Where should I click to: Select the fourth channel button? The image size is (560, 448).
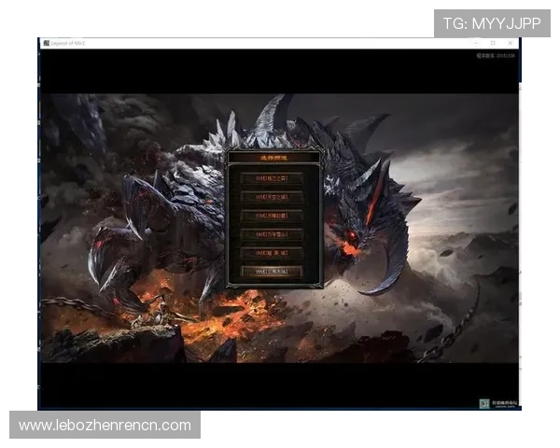point(272,234)
